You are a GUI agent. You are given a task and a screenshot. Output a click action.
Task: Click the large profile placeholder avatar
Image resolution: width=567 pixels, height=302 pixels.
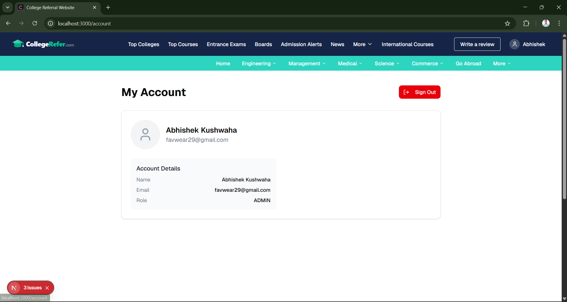pos(145,134)
